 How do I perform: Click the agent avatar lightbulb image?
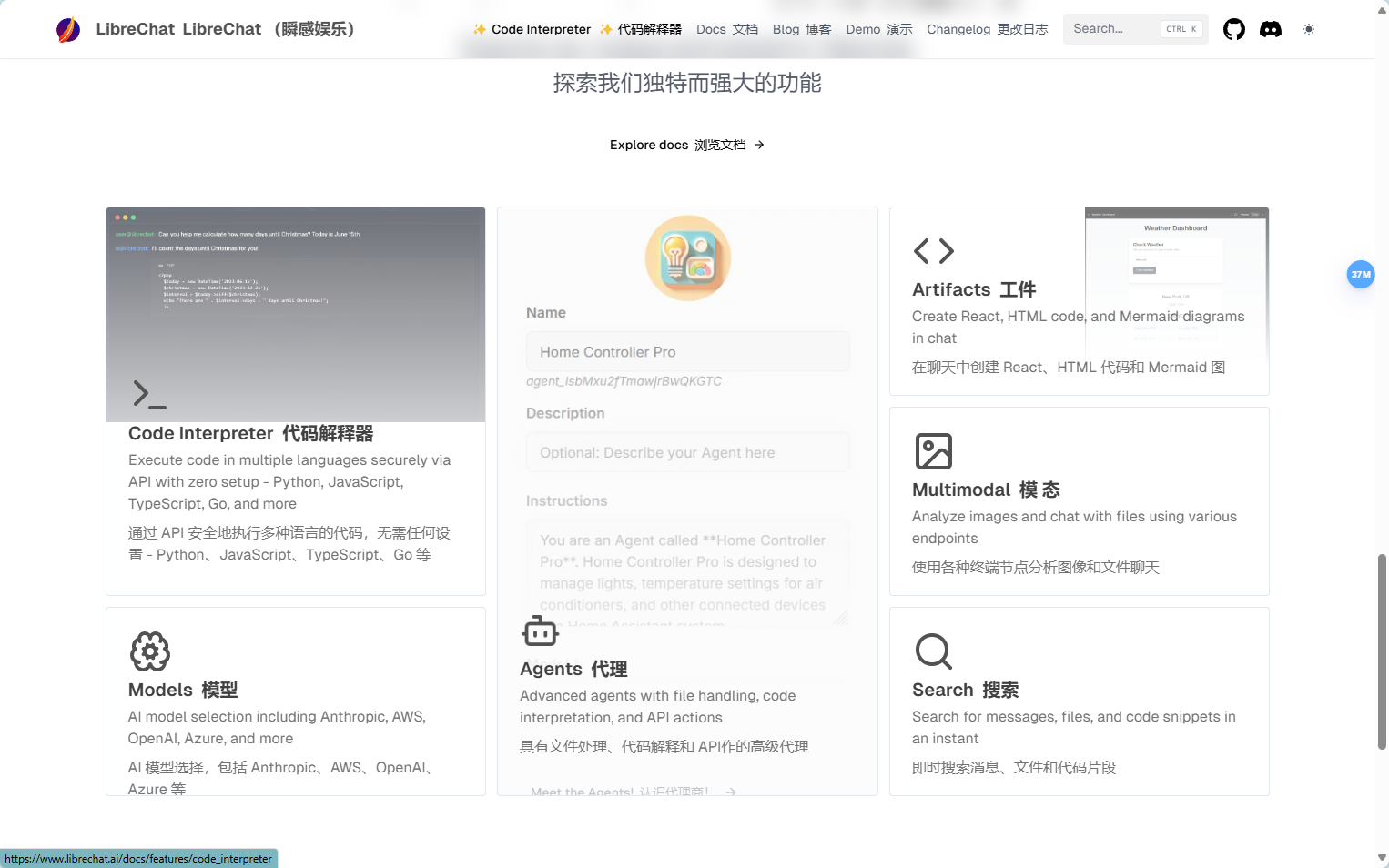[688, 258]
